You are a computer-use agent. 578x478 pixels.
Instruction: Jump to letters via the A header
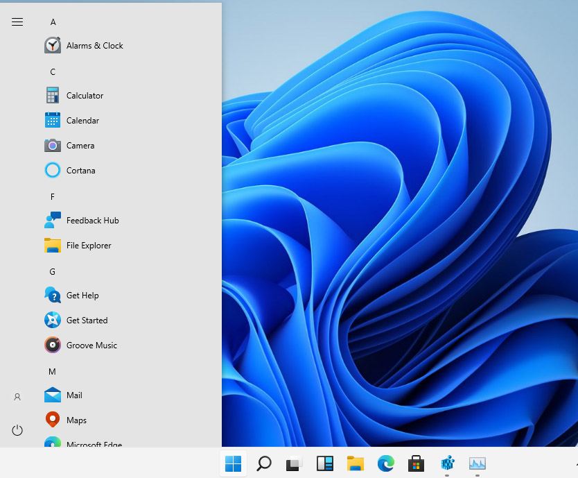[x=53, y=22]
